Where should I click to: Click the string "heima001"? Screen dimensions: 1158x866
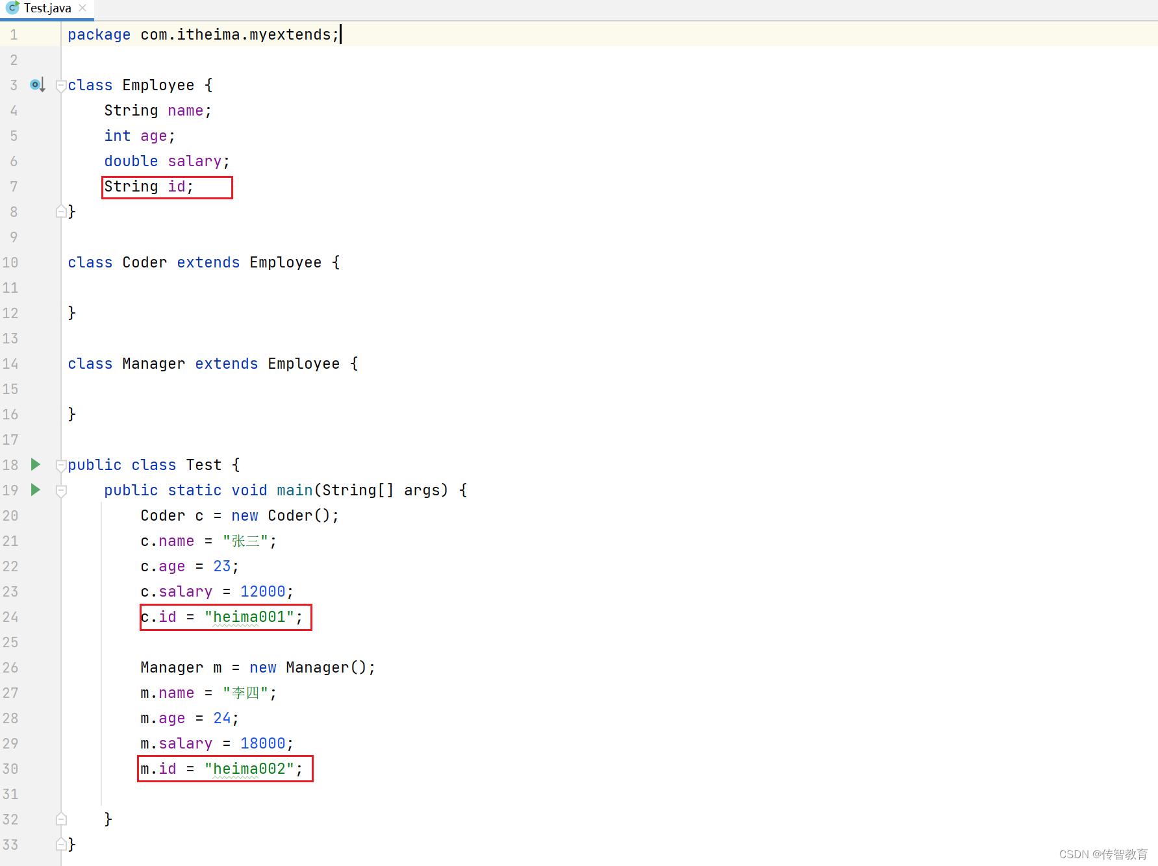[249, 617]
